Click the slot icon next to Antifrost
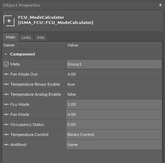165x163 pixels. tap(6, 145)
